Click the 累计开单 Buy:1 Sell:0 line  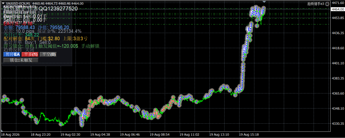[x=27, y=42]
